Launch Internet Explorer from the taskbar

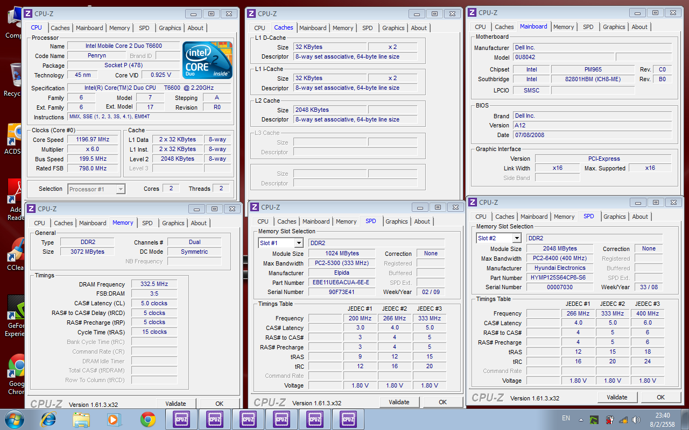48,419
